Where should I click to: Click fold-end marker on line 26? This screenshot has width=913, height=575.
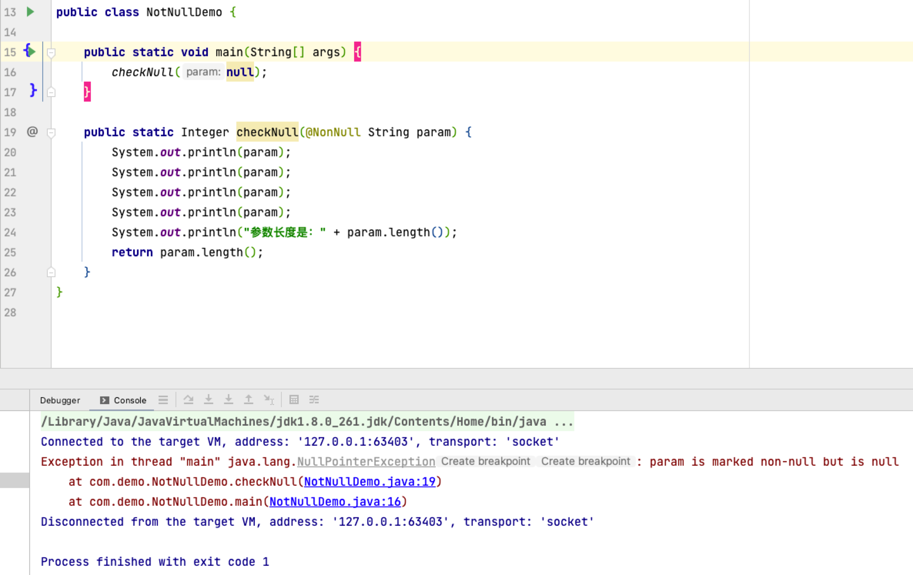coord(51,272)
